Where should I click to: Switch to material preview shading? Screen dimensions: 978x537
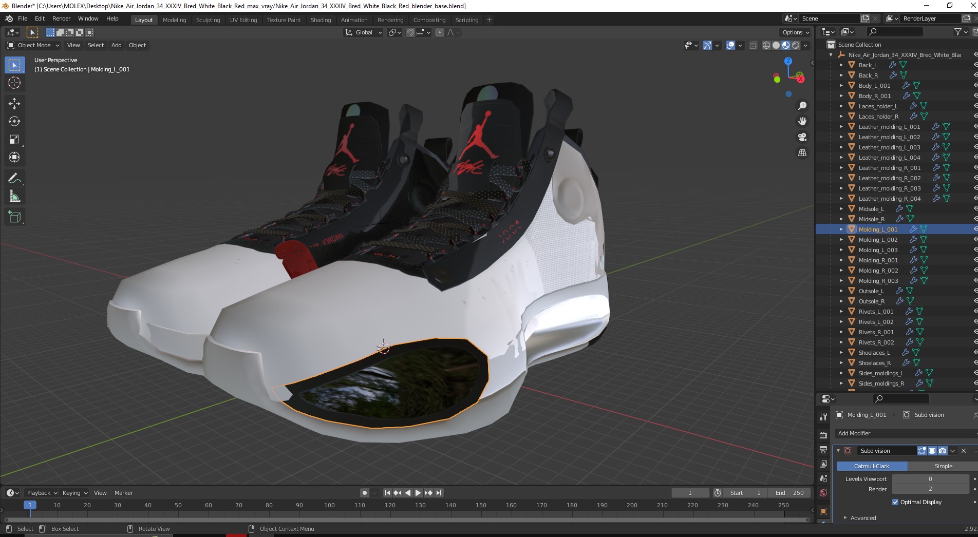click(786, 45)
